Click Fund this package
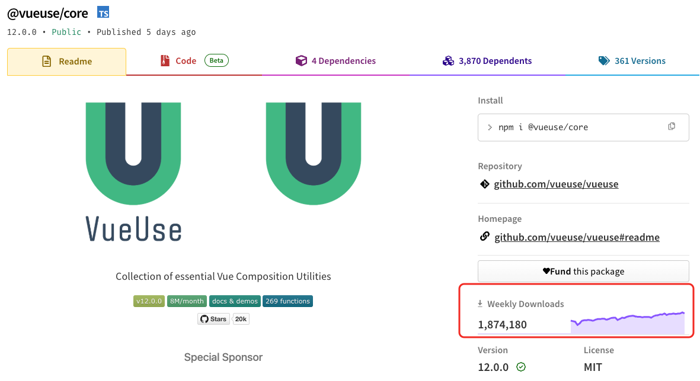Viewport: 700px width, 381px height. 583,271
